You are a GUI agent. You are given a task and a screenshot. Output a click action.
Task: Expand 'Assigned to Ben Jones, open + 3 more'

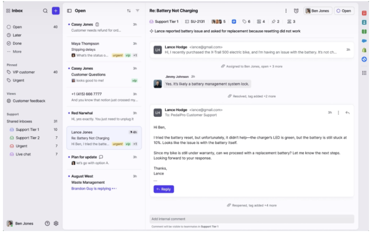click(x=252, y=66)
